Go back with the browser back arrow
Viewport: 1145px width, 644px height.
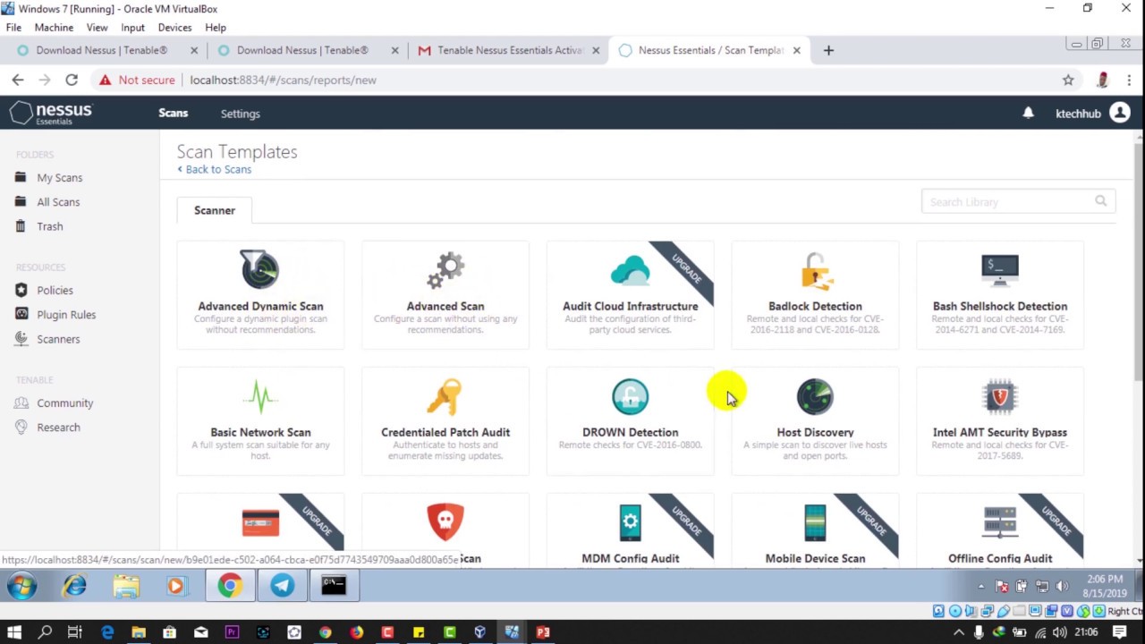(x=18, y=80)
